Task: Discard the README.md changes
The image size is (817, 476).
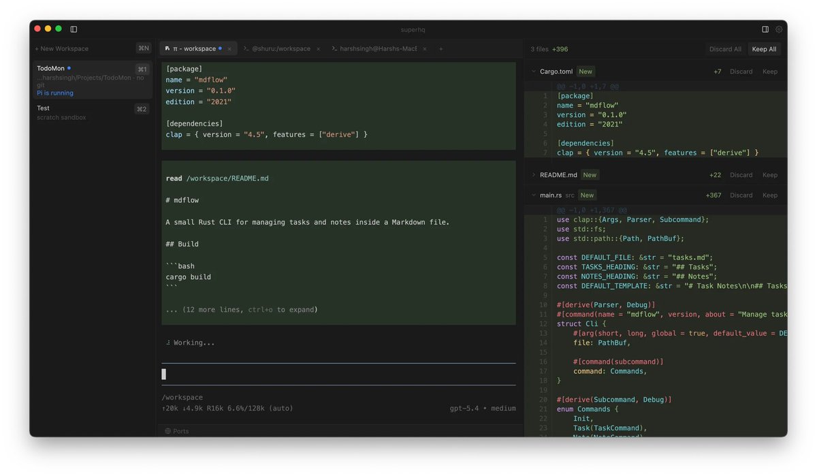Action: 741,175
